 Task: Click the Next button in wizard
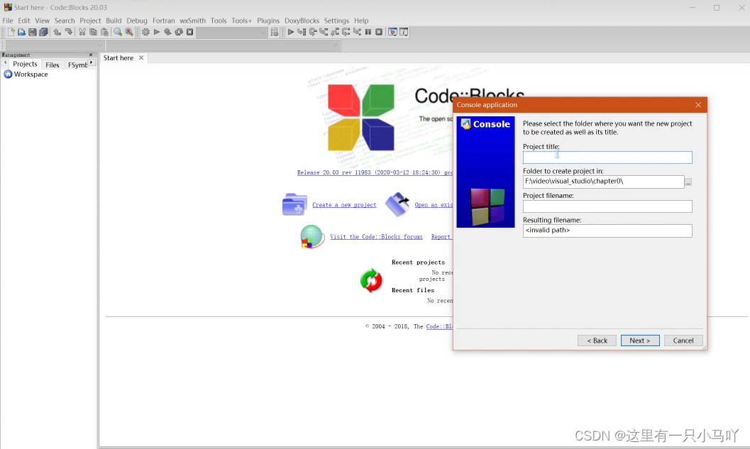click(640, 340)
